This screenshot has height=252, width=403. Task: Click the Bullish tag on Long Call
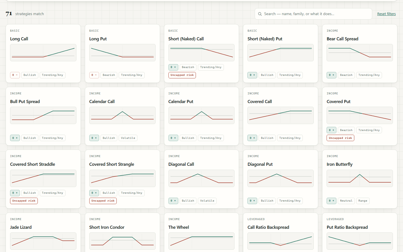click(x=30, y=75)
